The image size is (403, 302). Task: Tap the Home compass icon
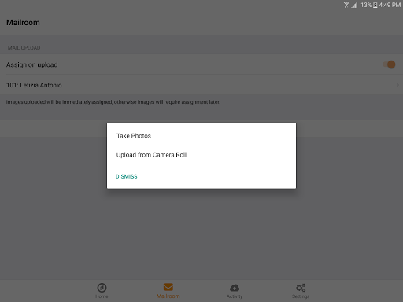pos(102,288)
